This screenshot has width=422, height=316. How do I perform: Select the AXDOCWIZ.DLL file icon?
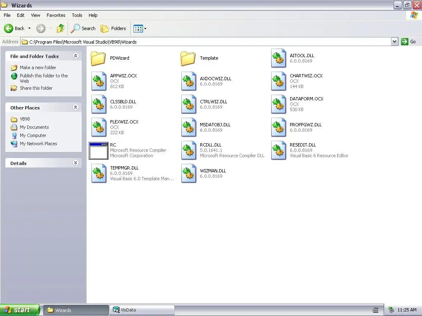click(x=189, y=81)
